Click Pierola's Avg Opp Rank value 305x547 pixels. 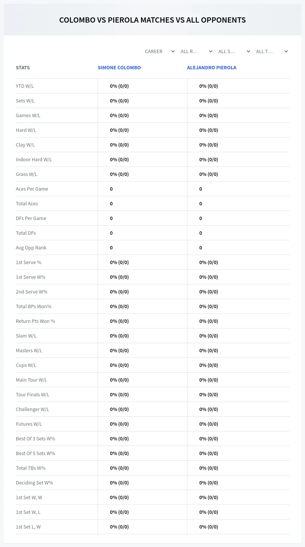pos(201,248)
